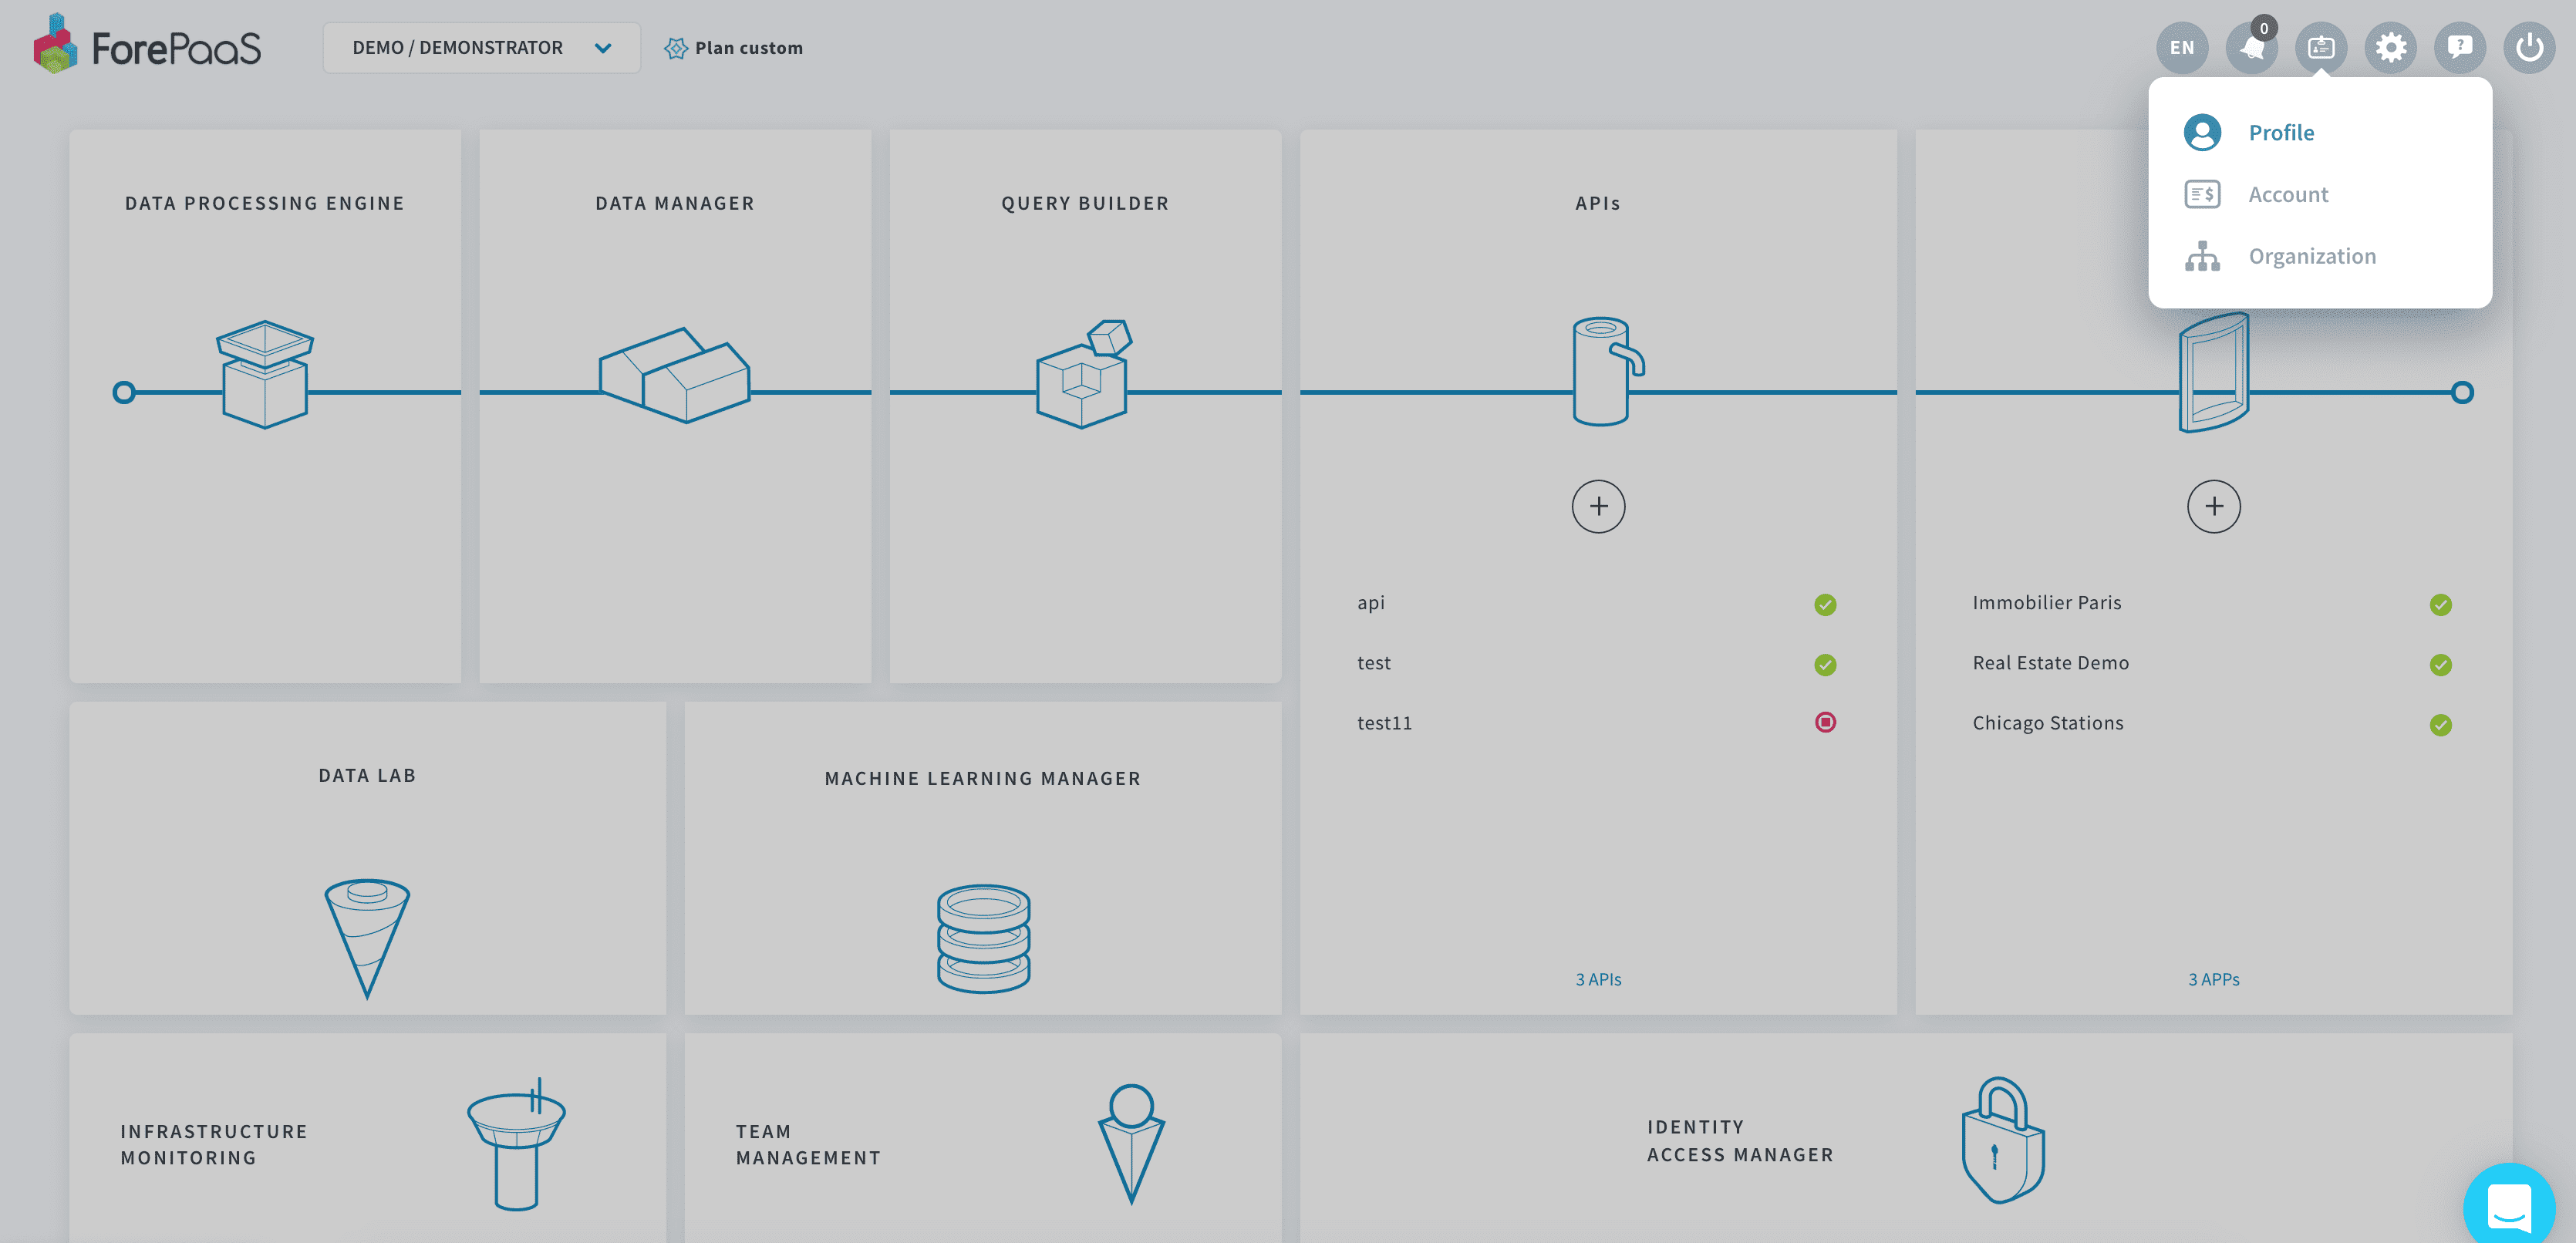
Task: Open the Data Manager warehouse icon
Action: 675,375
